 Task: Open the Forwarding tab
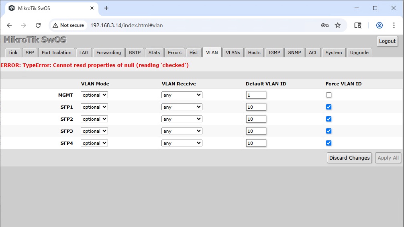click(108, 53)
